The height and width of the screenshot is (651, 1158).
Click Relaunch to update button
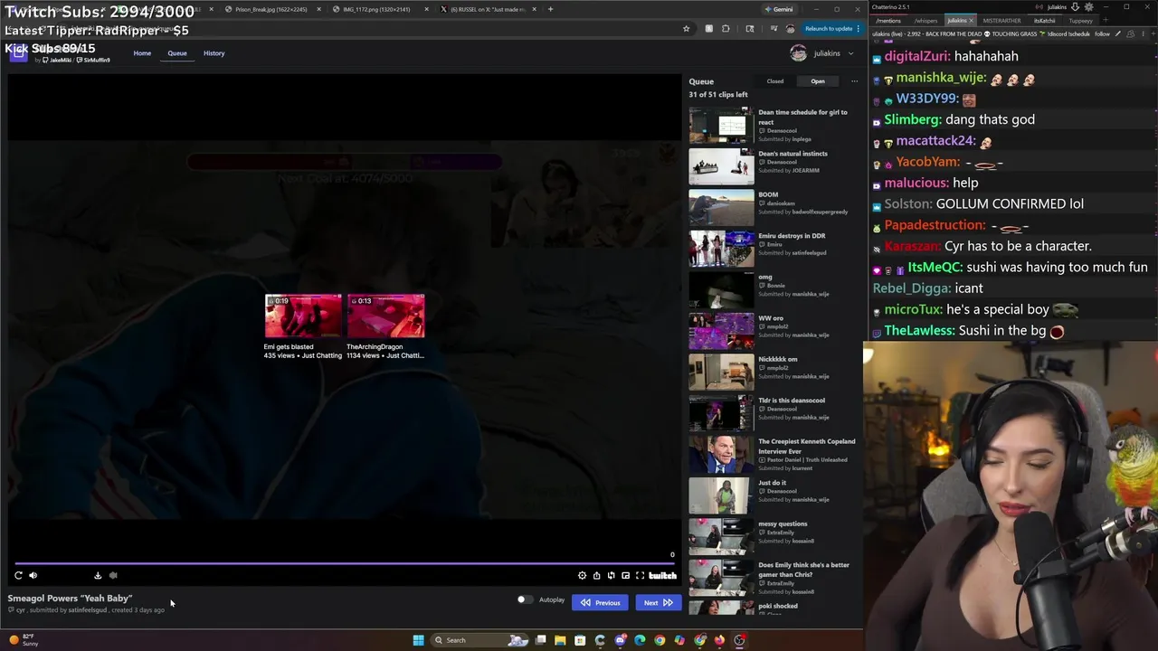click(x=832, y=29)
